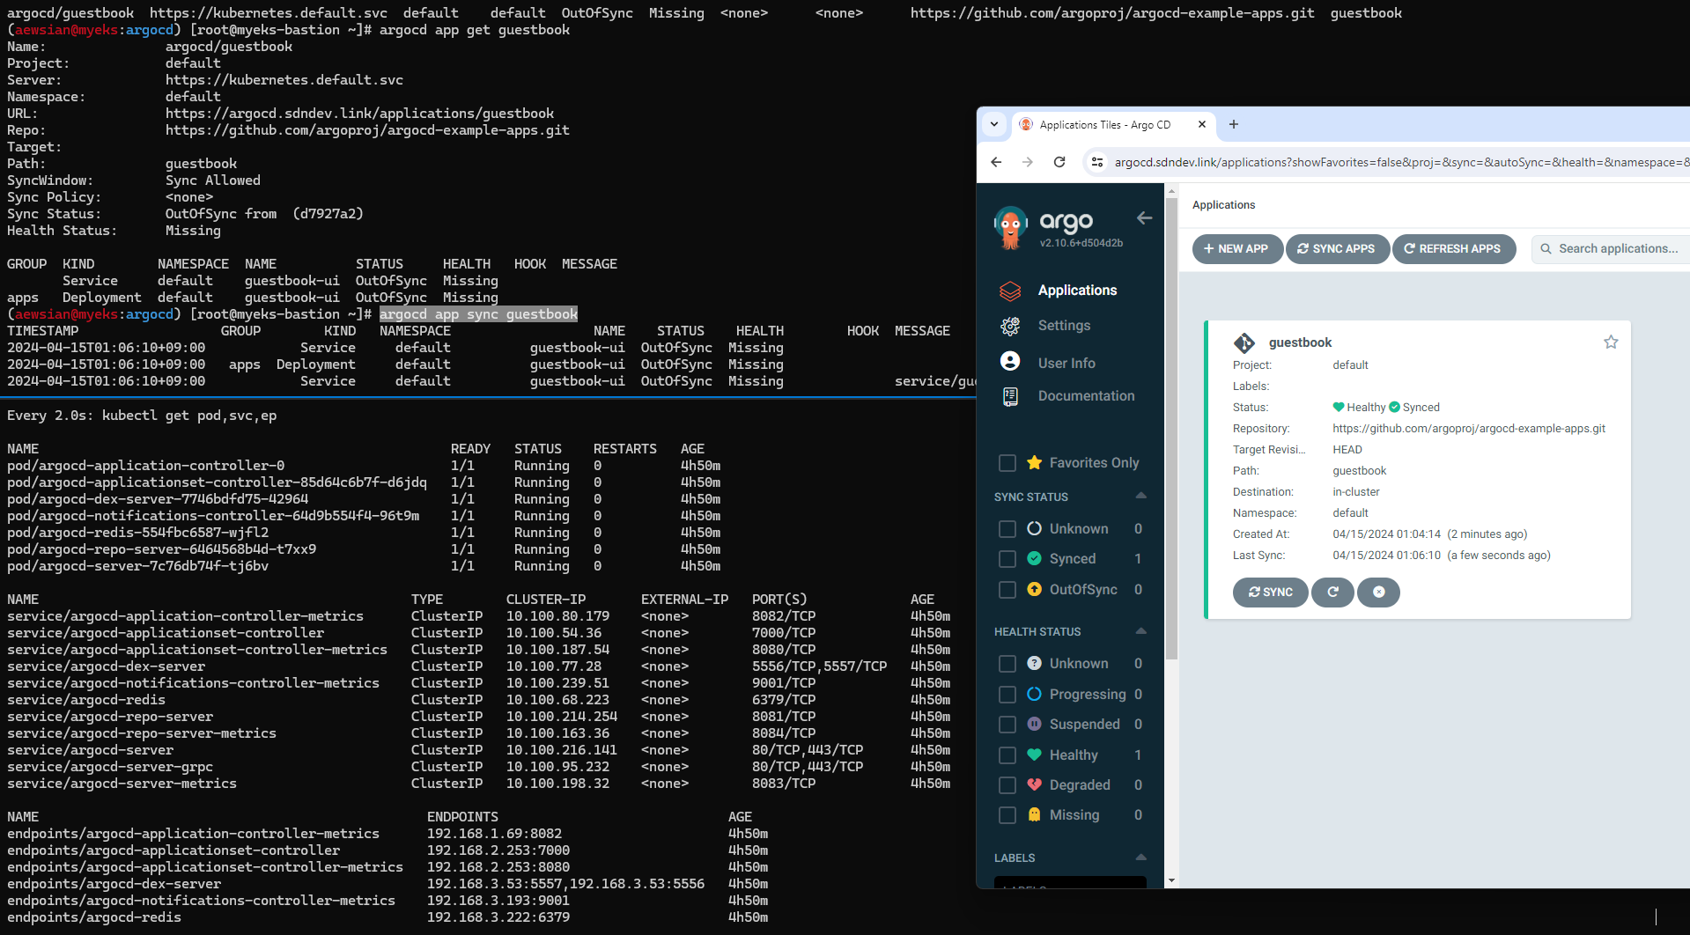Image resolution: width=1690 pixels, height=935 pixels.
Task: Click the sidebar scrollbar up arrow
Action: (1171, 190)
